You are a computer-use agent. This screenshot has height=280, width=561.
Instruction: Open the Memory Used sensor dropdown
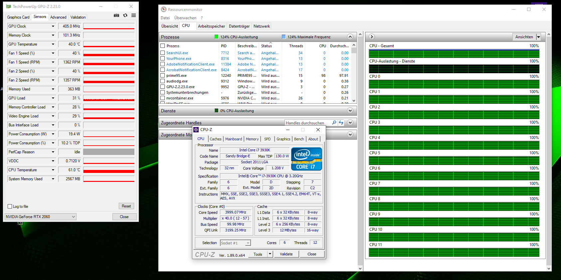tap(53, 89)
